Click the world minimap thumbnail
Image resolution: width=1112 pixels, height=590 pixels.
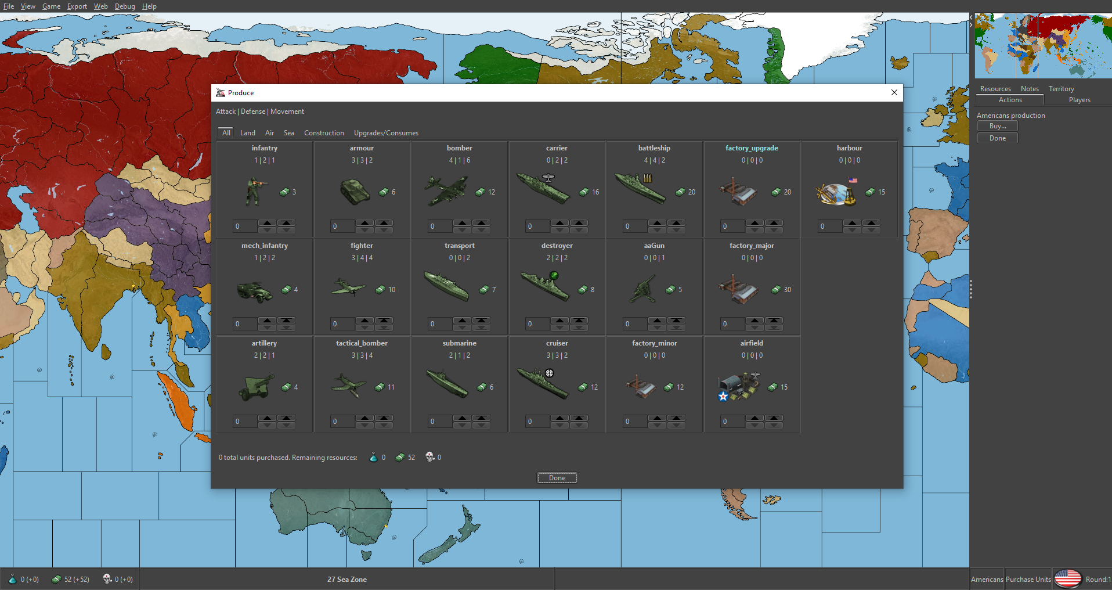pyautogui.click(x=1043, y=46)
